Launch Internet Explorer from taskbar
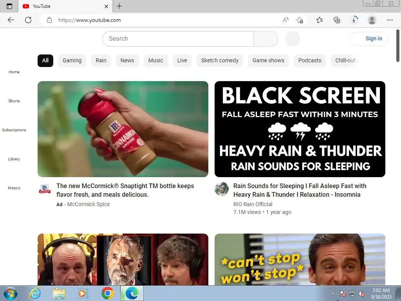This screenshot has width=401, height=301. pos(35,293)
